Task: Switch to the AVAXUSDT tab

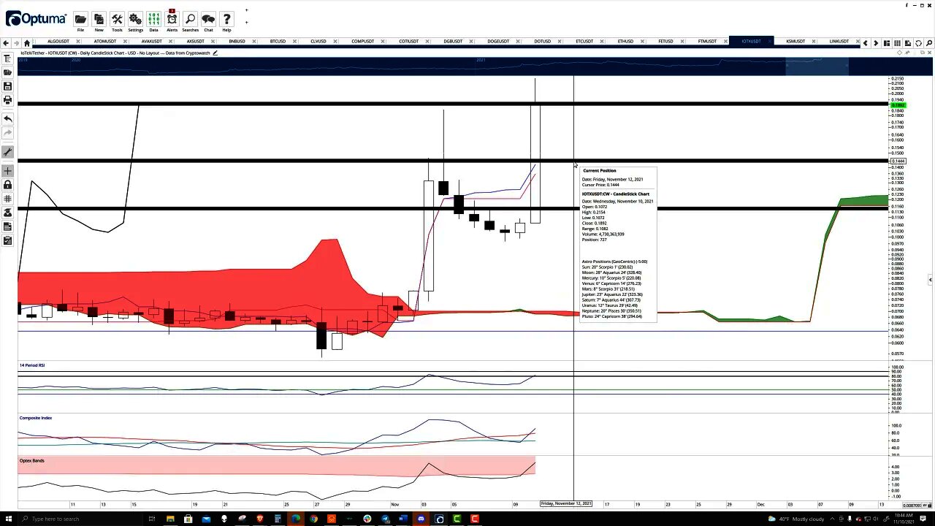Action: [x=151, y=42]
